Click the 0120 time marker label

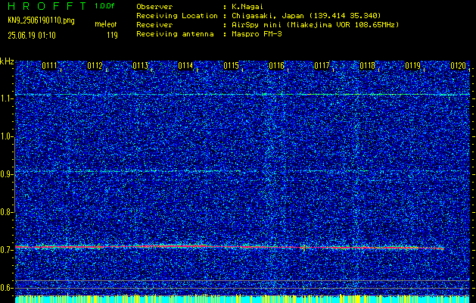(x=458, y=66)
